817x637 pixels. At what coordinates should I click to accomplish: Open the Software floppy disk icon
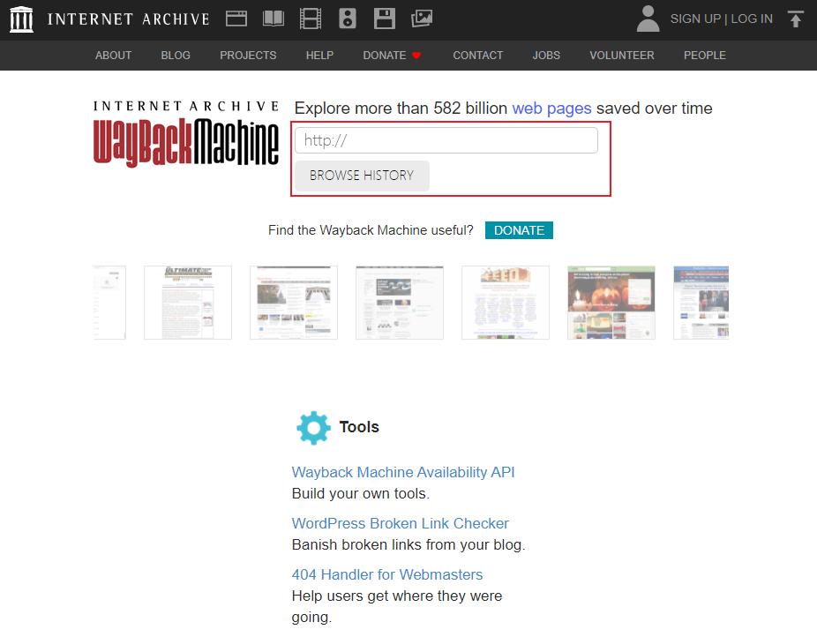(385, 19)
